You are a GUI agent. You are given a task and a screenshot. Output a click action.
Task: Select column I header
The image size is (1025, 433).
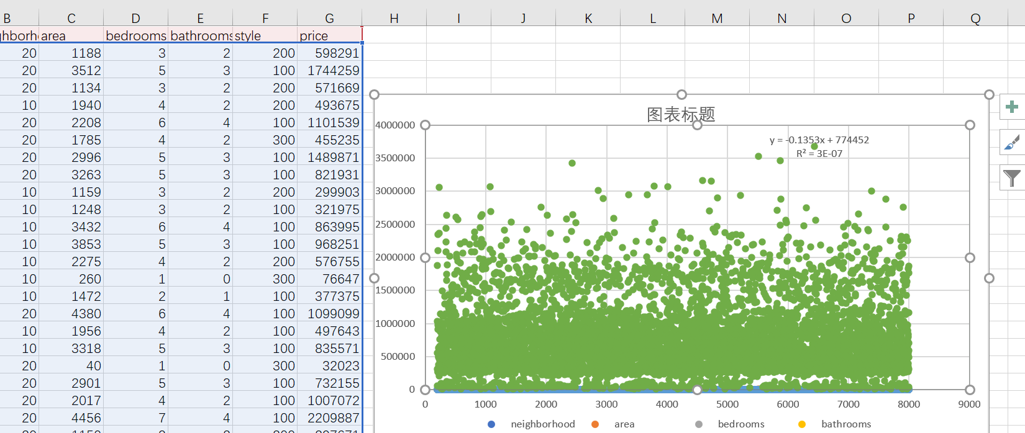[x=458, y=18]
